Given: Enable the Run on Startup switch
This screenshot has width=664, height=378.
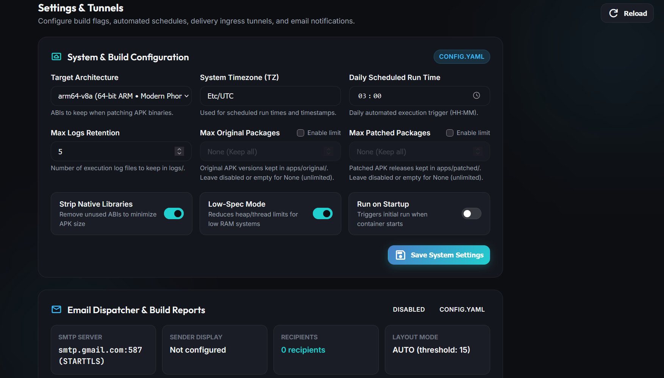Looking at the screenshot, I should tap(472, 214).
